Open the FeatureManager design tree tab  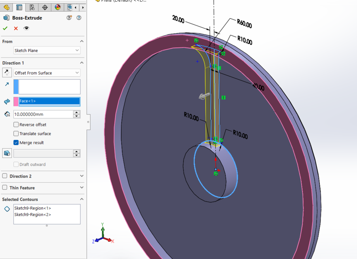6,7
